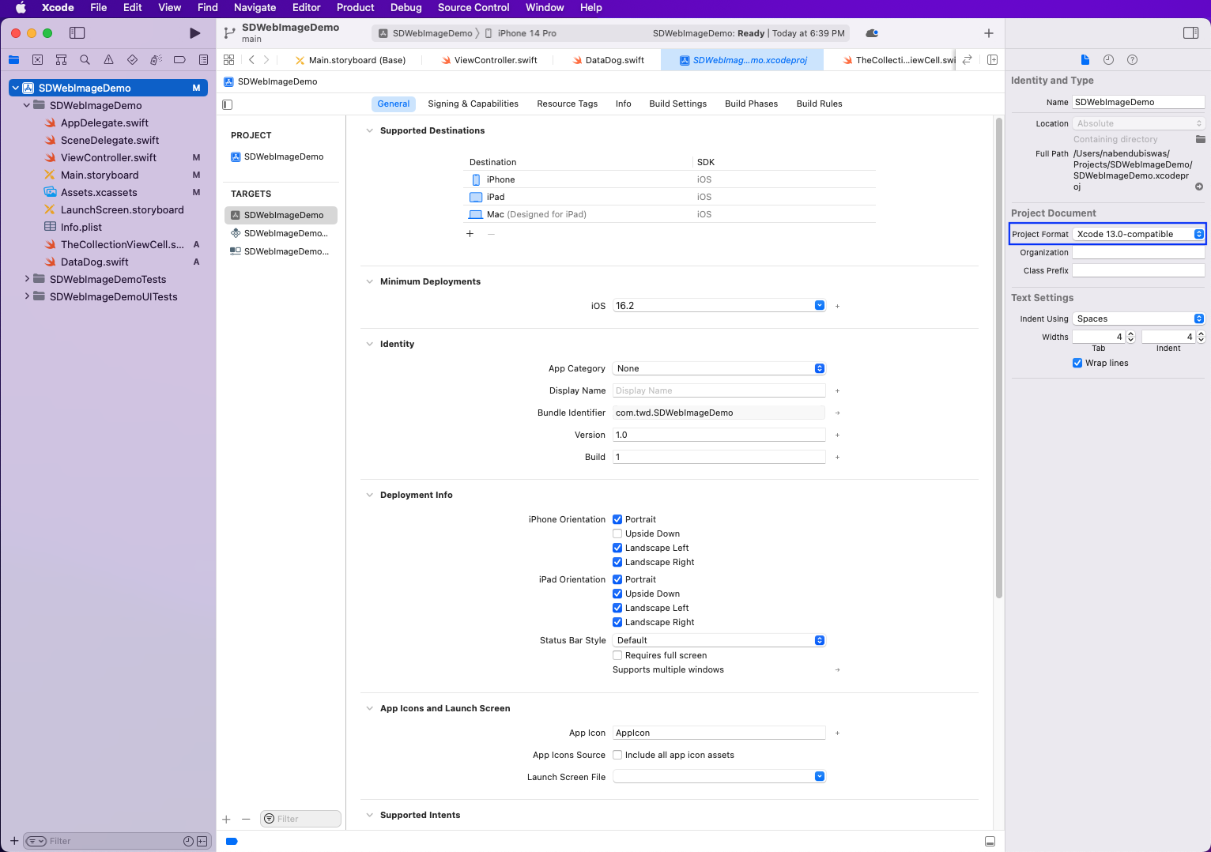Enable Requires full screen checkbox

[x=617, y=655]
